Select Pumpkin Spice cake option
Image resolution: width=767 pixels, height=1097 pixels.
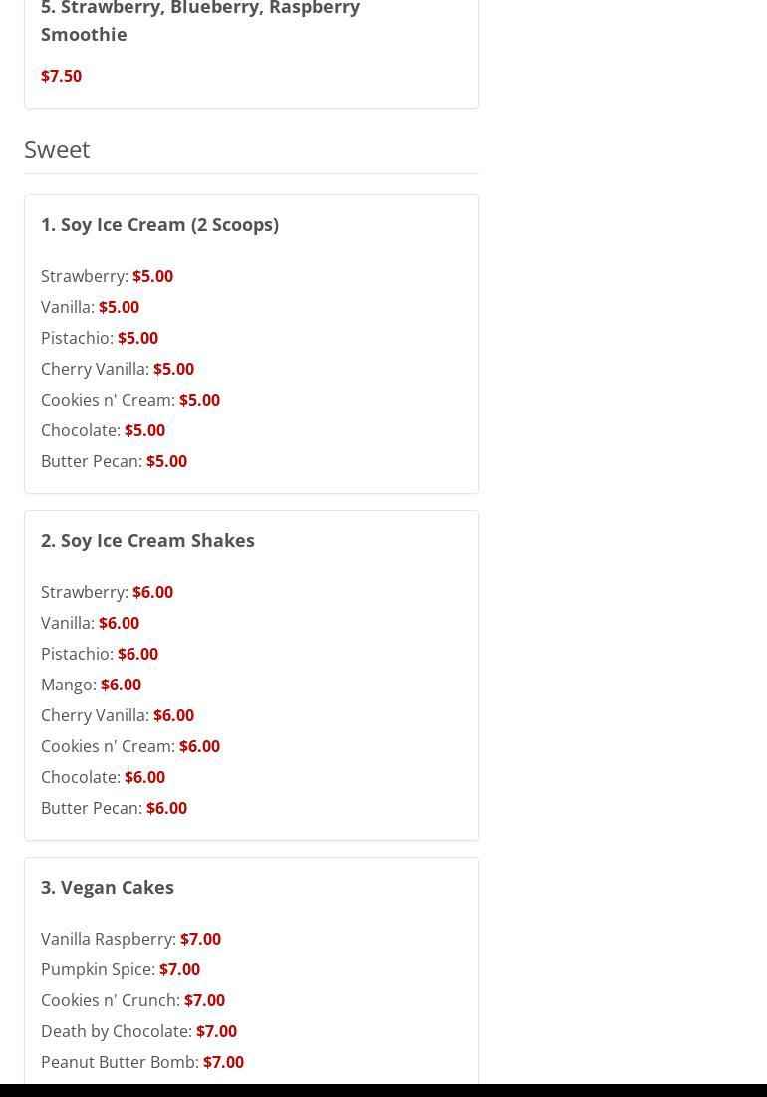pos(120,969)
